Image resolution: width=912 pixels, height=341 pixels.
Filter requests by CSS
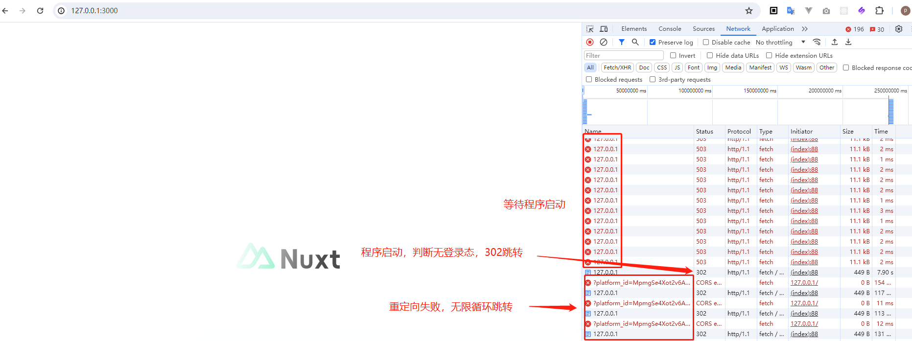(x=662, y=68)
